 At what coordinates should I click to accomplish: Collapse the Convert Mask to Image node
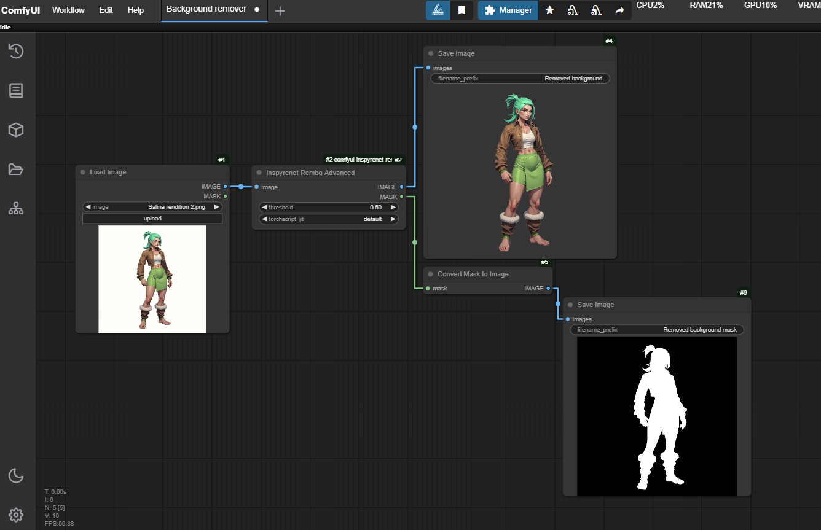(431, 275)
